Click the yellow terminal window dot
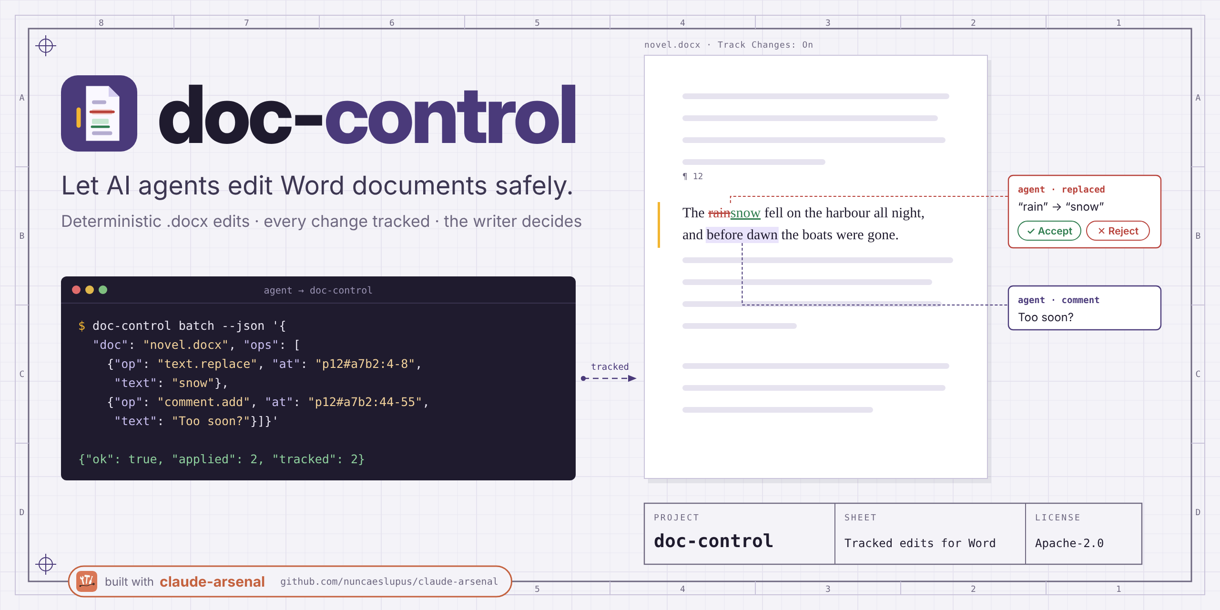This screenshot has height=610, width=1220. click(90, 290)
